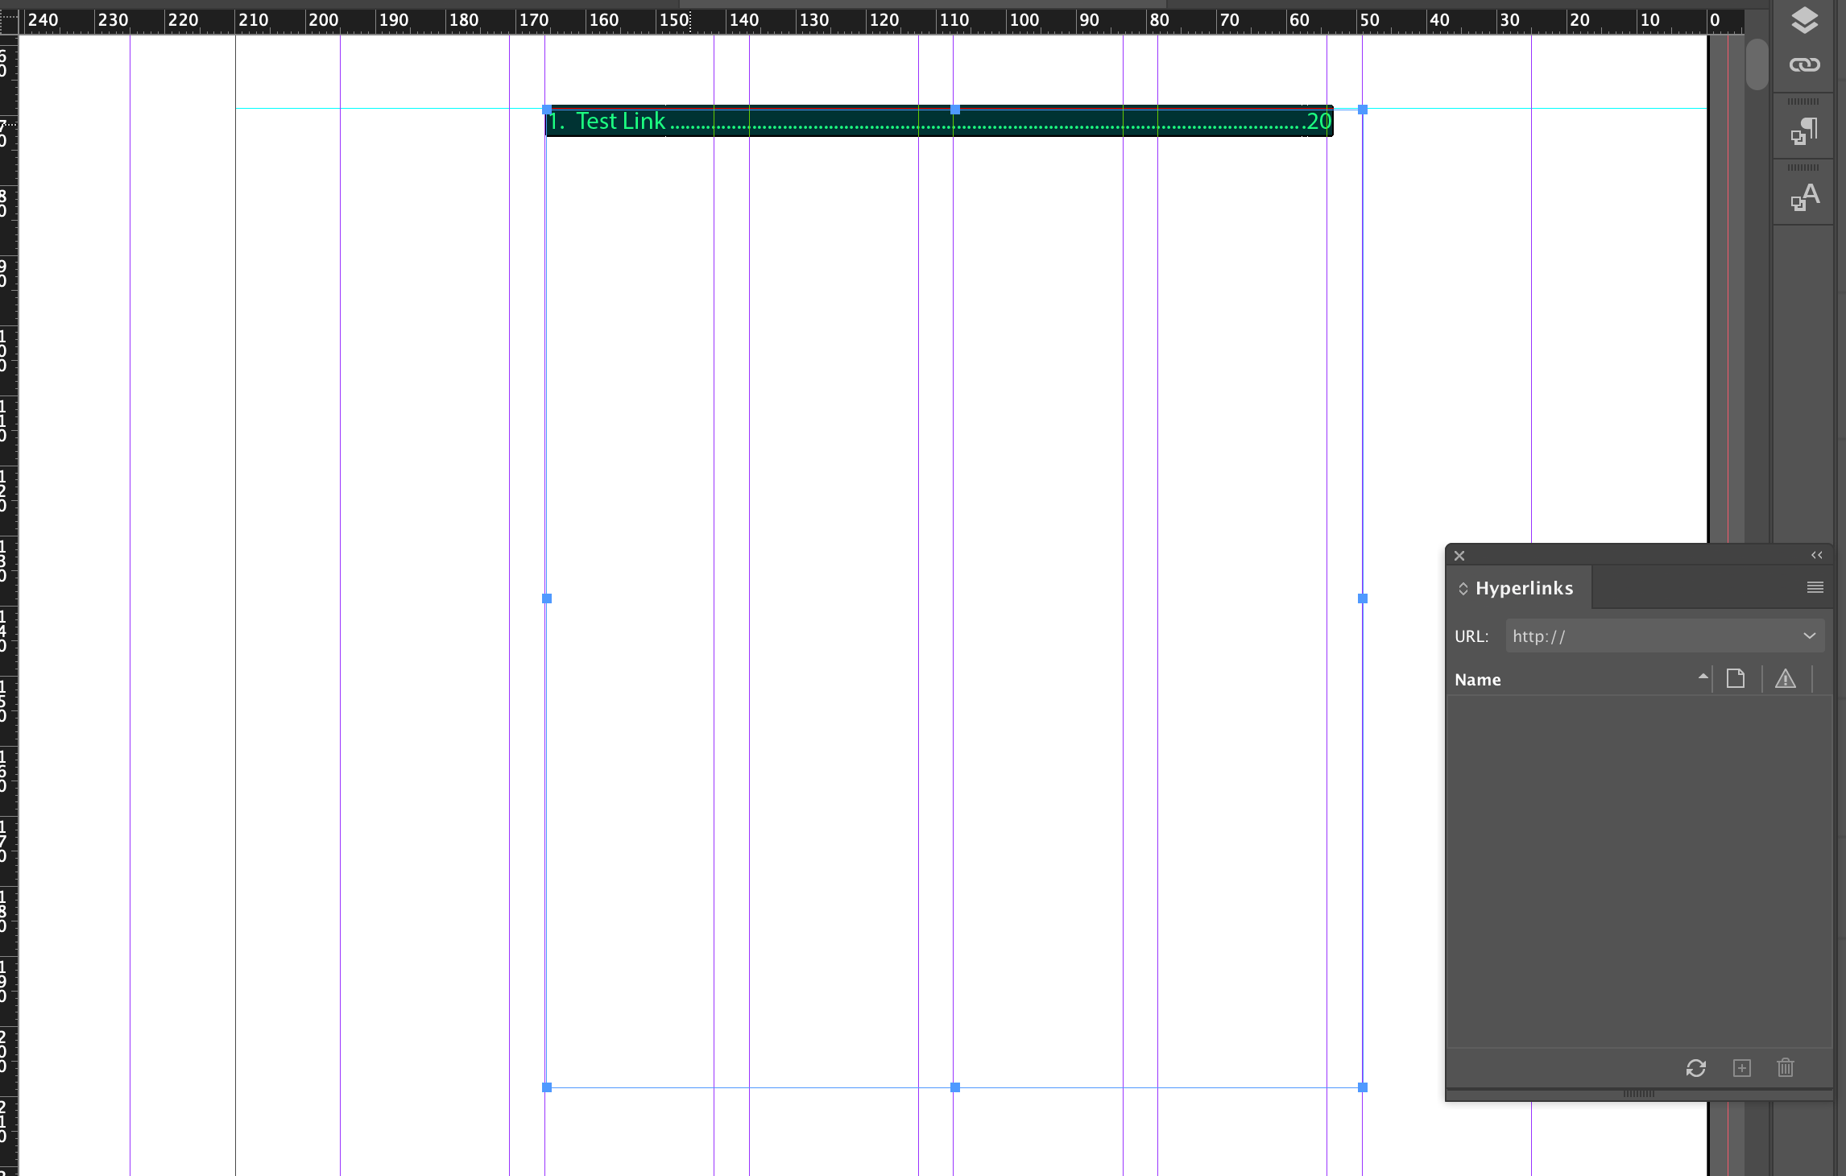Viewport: 1846px width, 1176px height.
Task: Open the Character Styles panel icon
Action: tap(1804, 197)
